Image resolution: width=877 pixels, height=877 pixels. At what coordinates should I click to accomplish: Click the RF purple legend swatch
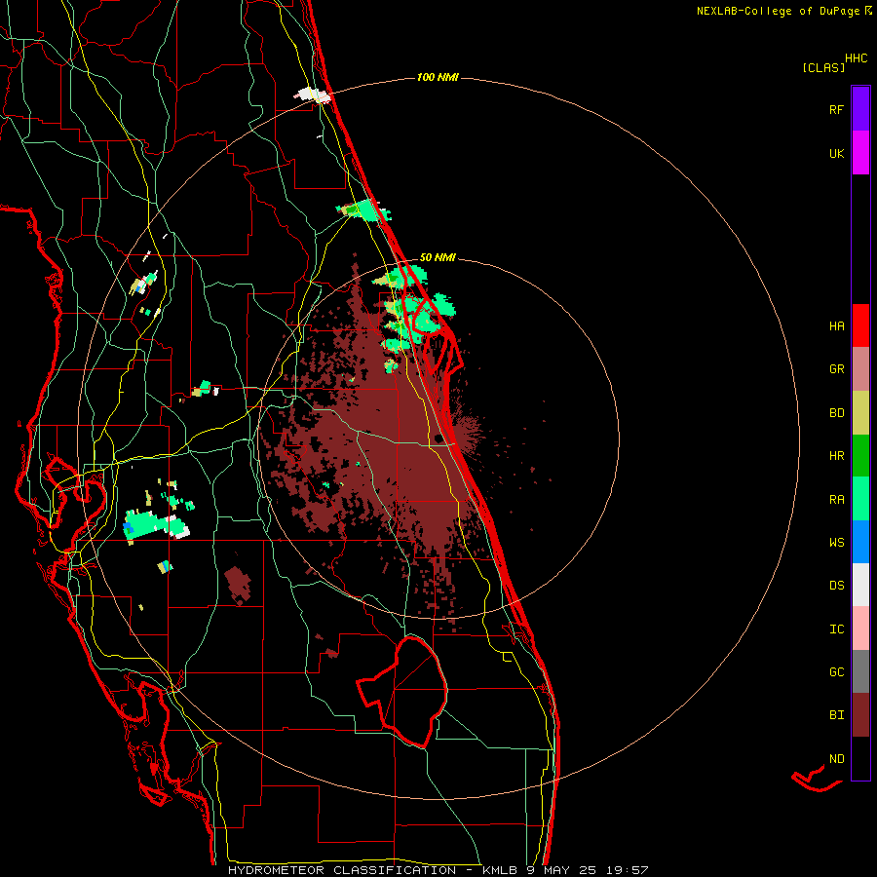[860, 109]
